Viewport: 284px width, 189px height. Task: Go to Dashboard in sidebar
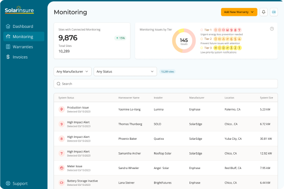pos(24,26)
